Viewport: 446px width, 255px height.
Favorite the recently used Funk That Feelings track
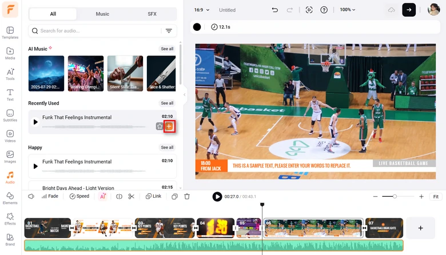[x=160, y=126]
